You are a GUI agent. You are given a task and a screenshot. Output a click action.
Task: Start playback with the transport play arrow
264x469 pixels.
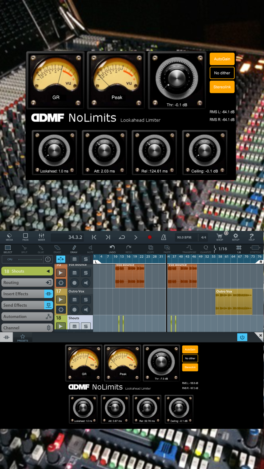click(136, 237)
